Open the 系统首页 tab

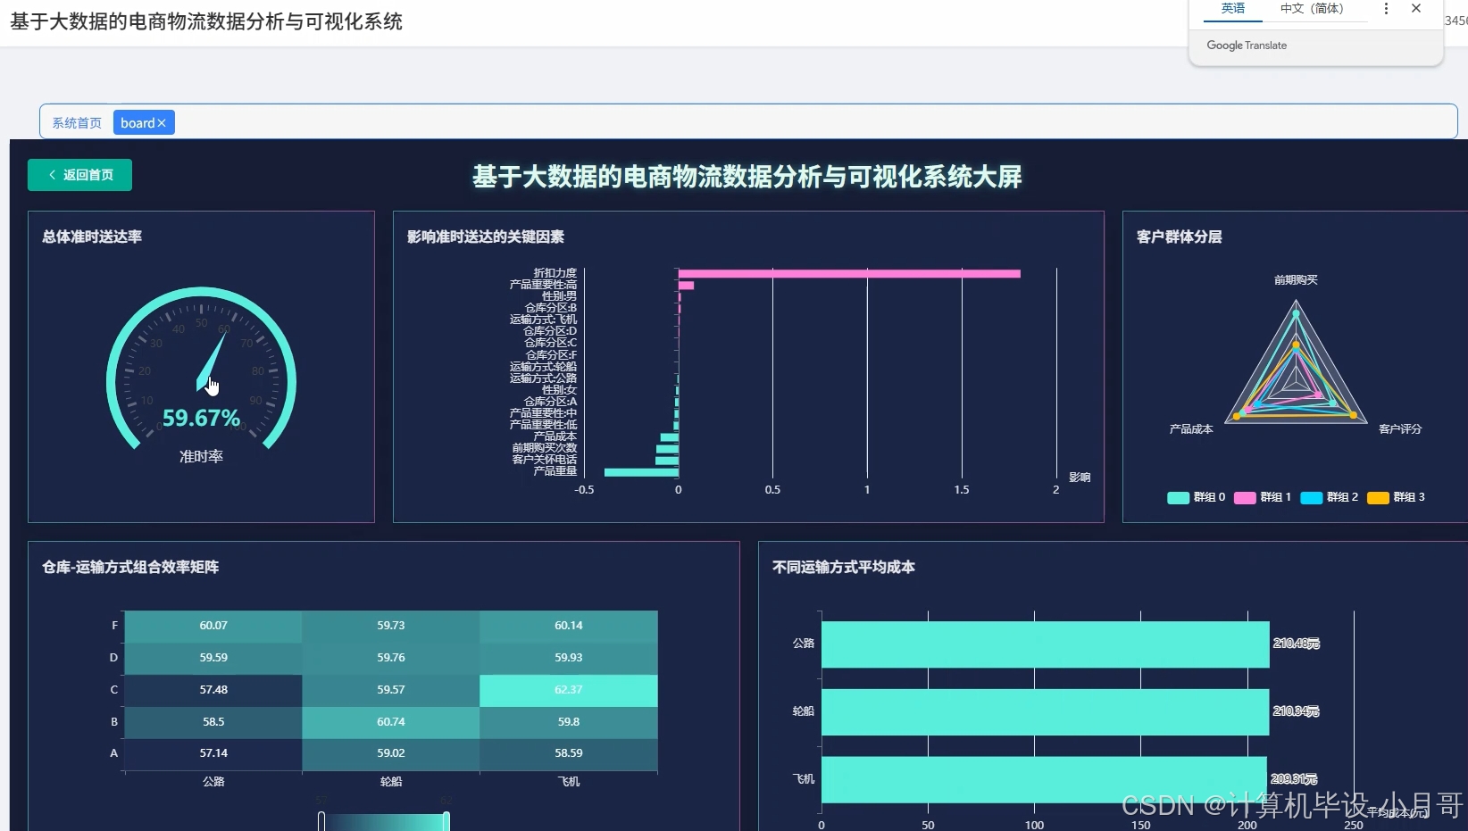(77, 123)
